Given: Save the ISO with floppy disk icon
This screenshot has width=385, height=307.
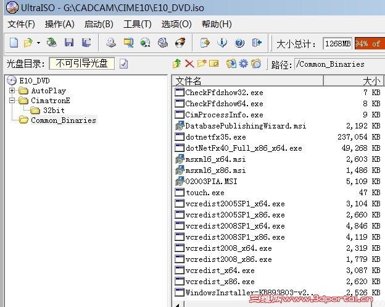Looking at the screenshot, I should pos(69,43).
